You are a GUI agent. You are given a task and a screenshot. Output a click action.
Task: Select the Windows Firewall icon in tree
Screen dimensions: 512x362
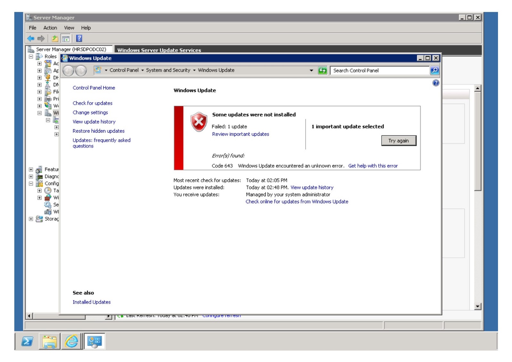[48, 197]
